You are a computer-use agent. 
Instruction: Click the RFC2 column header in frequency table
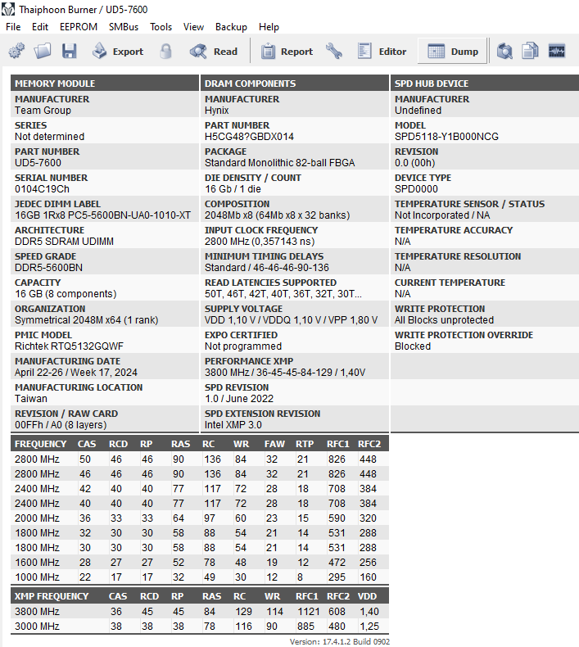[369, 444]
